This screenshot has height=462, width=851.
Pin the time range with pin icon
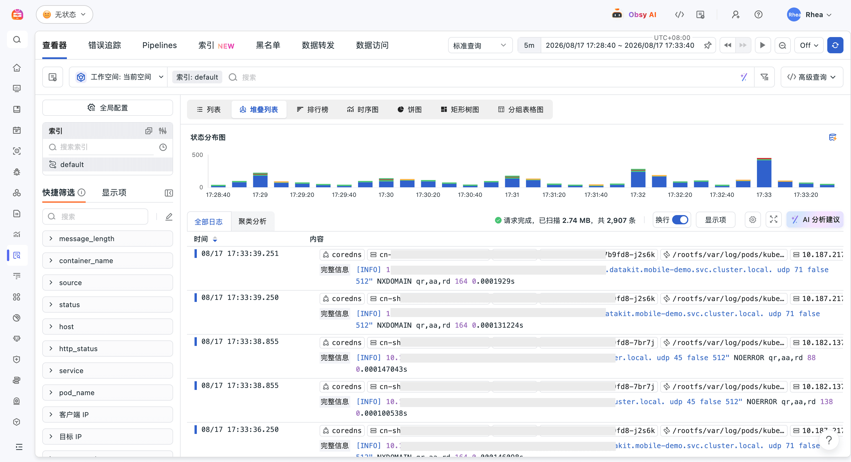coord(707,45)
